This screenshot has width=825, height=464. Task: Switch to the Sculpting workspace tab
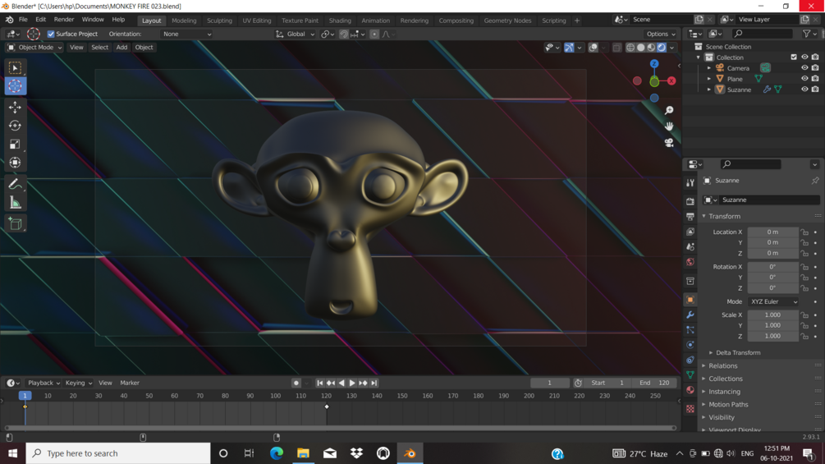click(219, 21)
